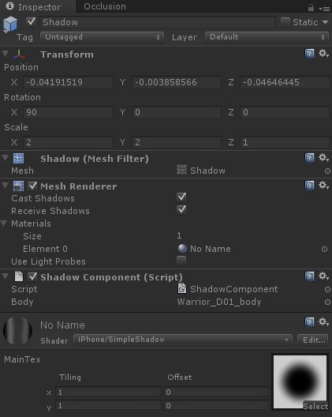This screenshot has width=332, height=417.
Task: Open the Layer dropdown showing Default
Action: [267, 37]
